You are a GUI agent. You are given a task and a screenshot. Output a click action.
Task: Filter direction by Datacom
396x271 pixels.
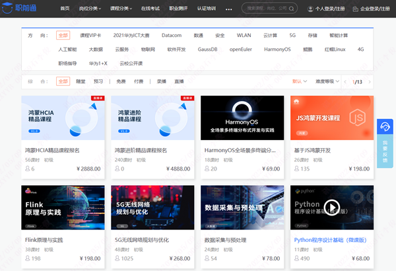pyautogui.click(x=172, y=36)
